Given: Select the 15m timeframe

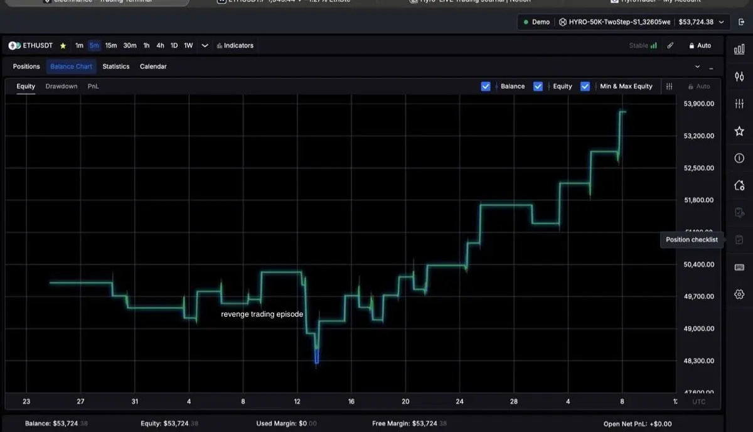Looking at the screenshot, I should 111,46.
